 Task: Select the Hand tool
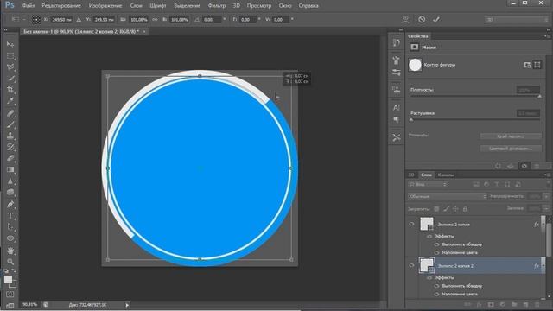coord(10,251)
